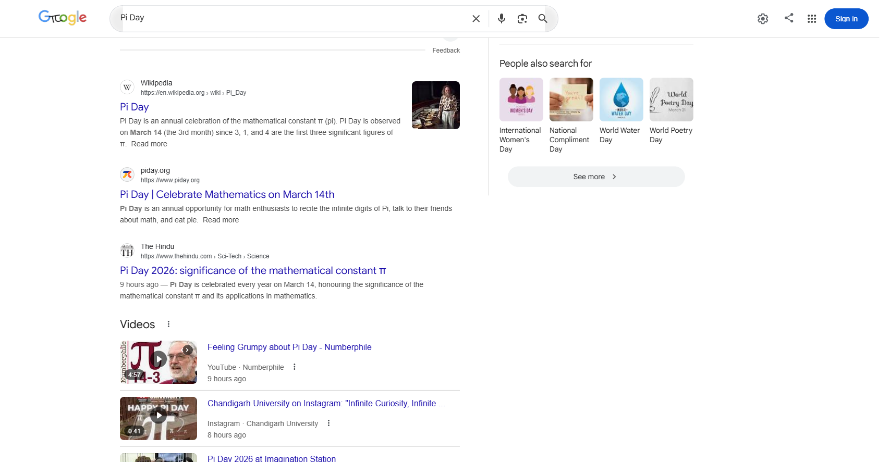Click the Google logo
The height and width of the screenshot is (462, 890).
[x=63, y=18]
